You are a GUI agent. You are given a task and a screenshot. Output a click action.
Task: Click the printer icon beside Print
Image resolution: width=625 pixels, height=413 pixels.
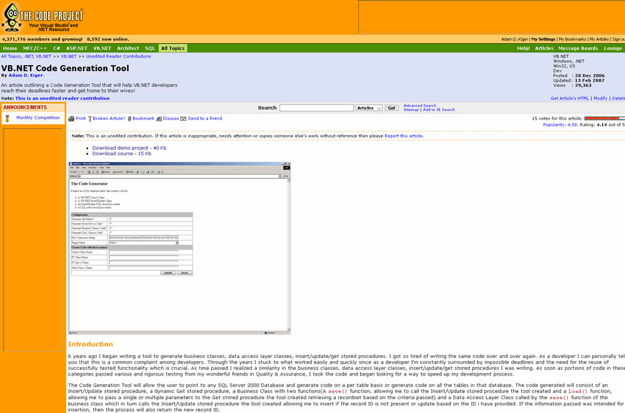tap(71, 118)
